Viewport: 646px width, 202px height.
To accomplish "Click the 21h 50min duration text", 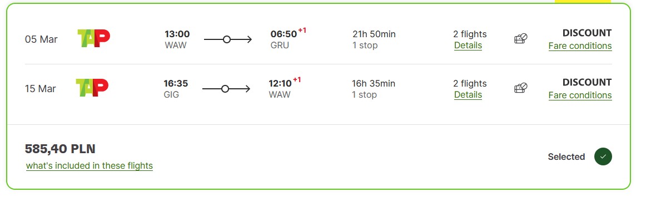I will click(x=374, y=34).
